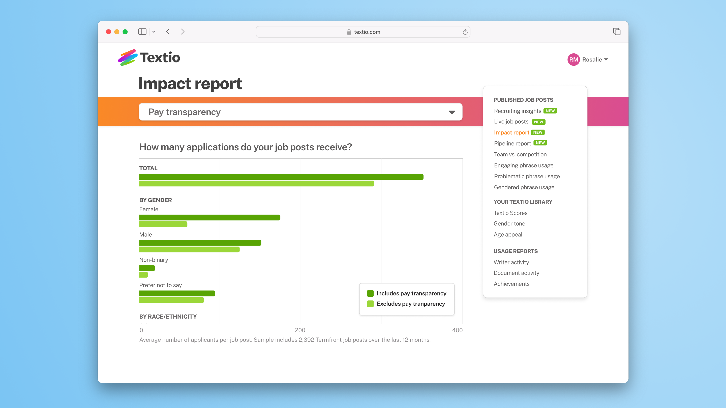Click the 400 axis label

(457, 330)
